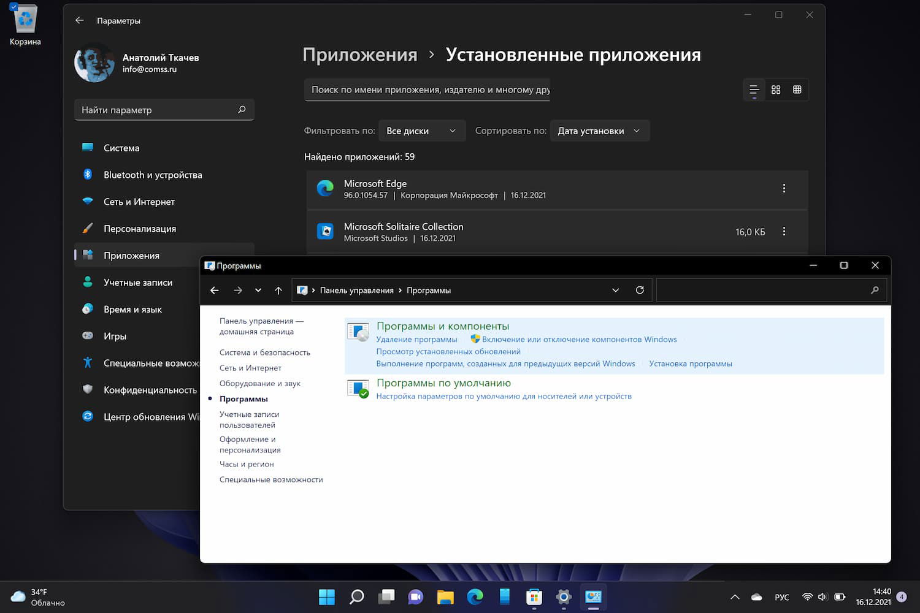
Task: Click the magnifier in Найти параметр
Action: tap(242, 110)
